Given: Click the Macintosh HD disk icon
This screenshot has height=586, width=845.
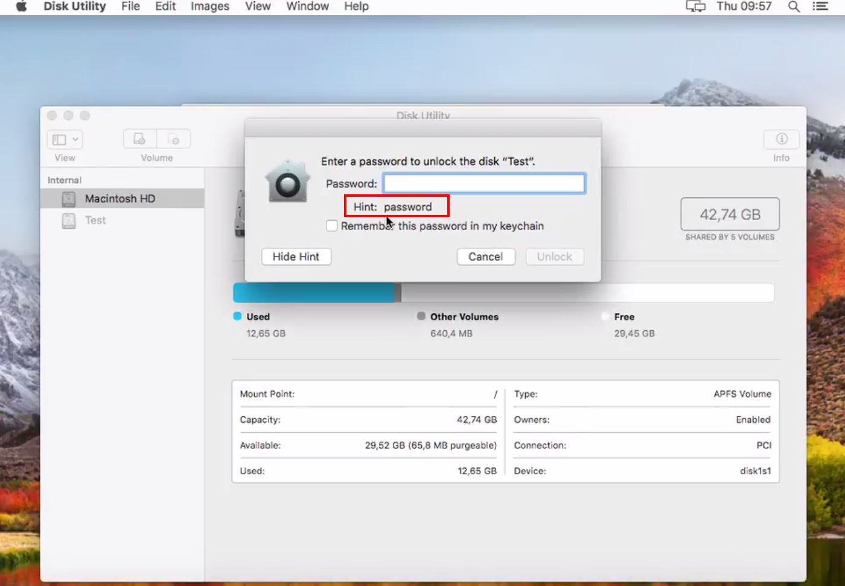Looking at the screenshot, I should coord(69,199).
